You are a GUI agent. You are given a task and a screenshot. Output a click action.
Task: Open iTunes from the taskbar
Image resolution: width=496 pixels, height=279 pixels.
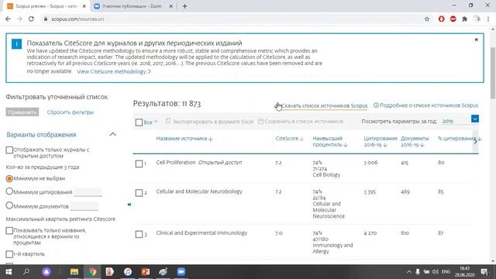(128, 272)
